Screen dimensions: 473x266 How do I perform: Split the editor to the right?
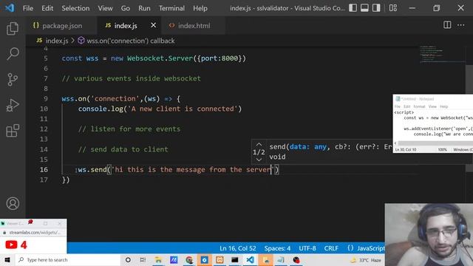(x=447, y=25)
